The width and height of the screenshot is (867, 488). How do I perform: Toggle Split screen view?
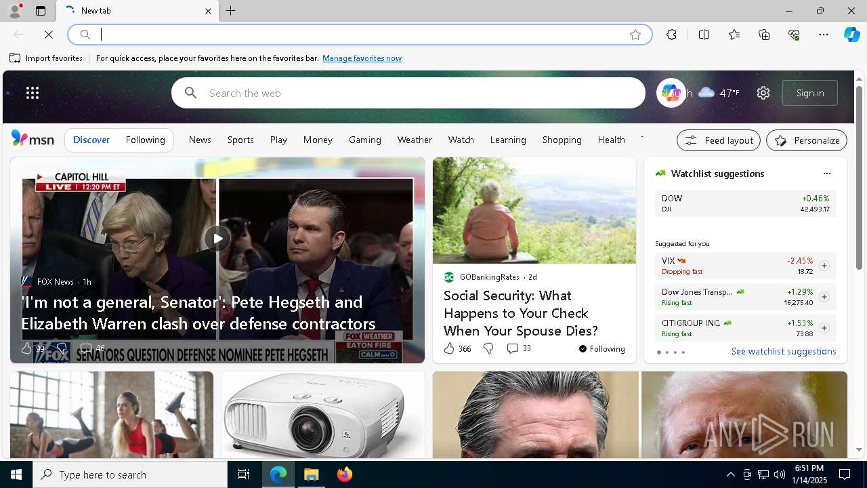pyautogui.click(x=704, y=35)
